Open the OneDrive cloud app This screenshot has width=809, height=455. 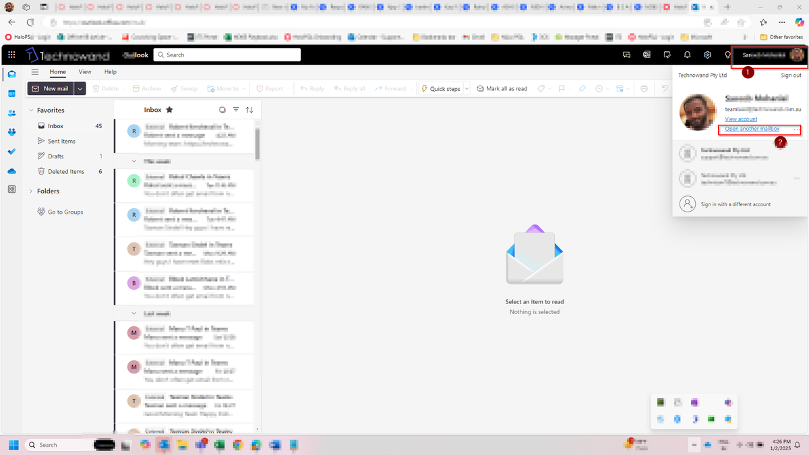[x=11, y=171]
